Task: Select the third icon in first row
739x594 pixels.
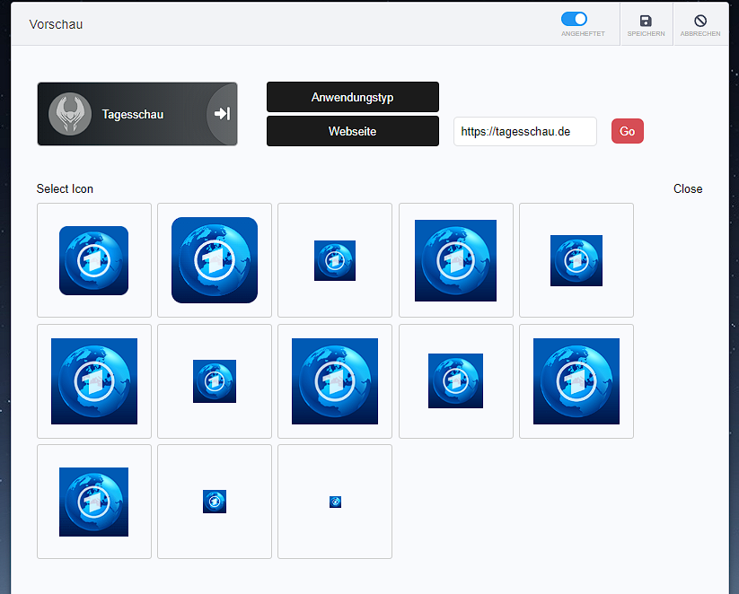Action: coord(335,260)
